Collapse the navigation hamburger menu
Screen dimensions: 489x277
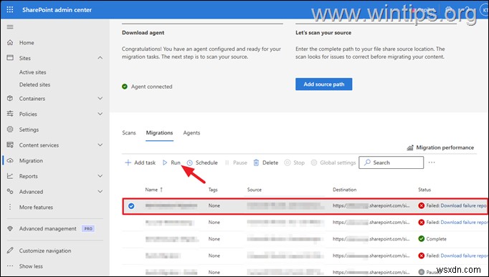click(x=10, y=26)
